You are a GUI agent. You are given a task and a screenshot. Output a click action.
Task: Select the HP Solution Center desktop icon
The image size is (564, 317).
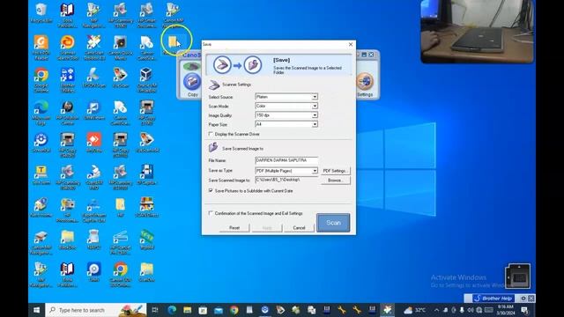[x=67, y=113]
